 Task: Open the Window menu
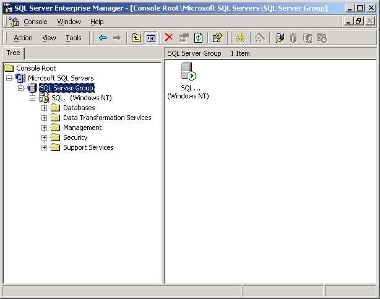coord(69,22)
